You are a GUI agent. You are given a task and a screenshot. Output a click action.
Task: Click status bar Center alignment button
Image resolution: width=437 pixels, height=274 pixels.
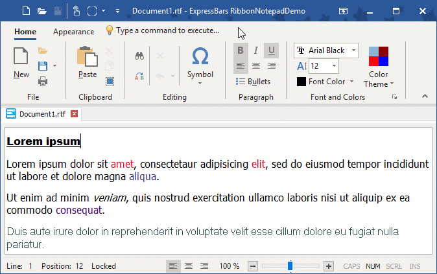click(x=189, y=266)
